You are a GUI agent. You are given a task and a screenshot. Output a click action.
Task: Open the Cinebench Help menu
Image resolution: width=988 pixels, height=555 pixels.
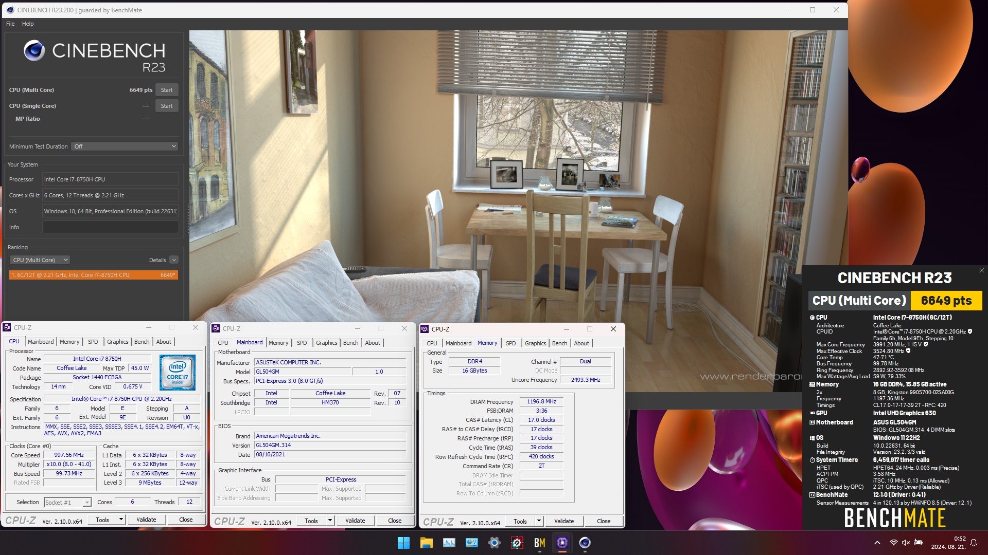click(x=28, y=24)
